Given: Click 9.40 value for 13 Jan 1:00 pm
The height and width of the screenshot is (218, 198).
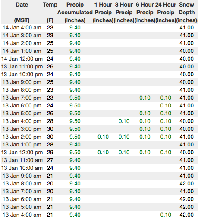Looking at the screenshot, I should 75,145.
